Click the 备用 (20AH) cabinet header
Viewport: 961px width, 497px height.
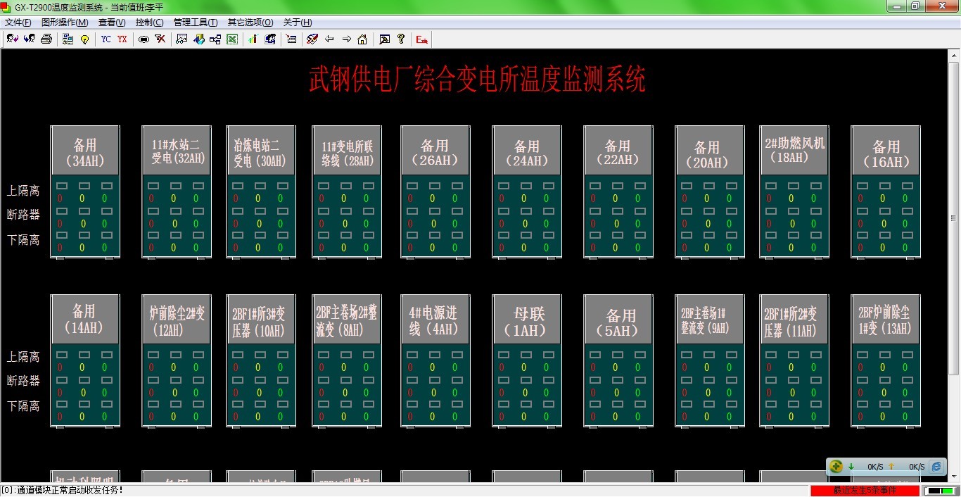pyautogui.click(x=710, y=151)
